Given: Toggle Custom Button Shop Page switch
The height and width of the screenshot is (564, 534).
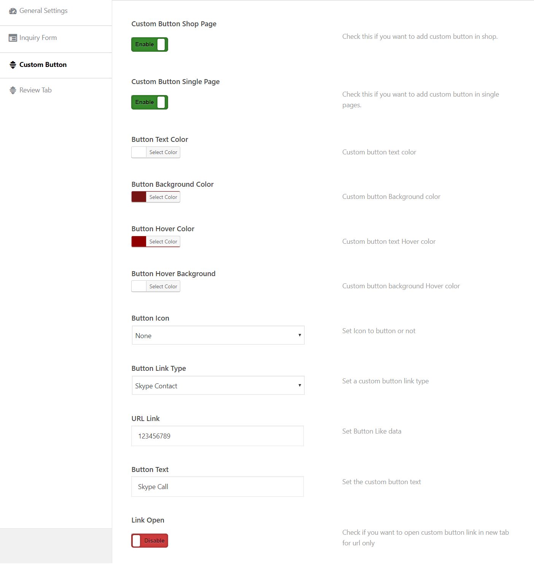Looking at the screenshot, I should point(149,44).
